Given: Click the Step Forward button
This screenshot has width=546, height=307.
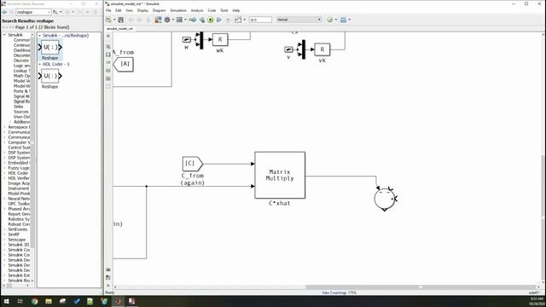Looking at the screenshot, I should [x=219, y=20].
